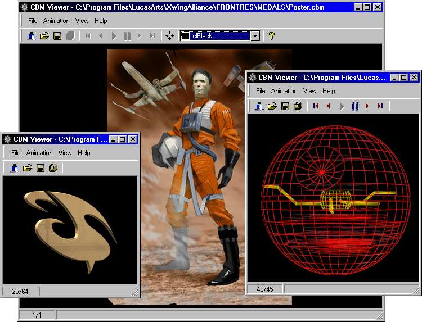Open View menu in emblem window

tap(65, 153)
